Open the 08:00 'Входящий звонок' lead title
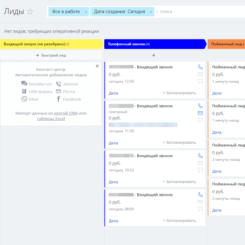 pyautogui.click(x=141, y=195)
